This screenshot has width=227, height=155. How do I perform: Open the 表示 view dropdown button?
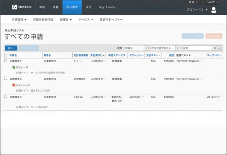coord(11,48)
